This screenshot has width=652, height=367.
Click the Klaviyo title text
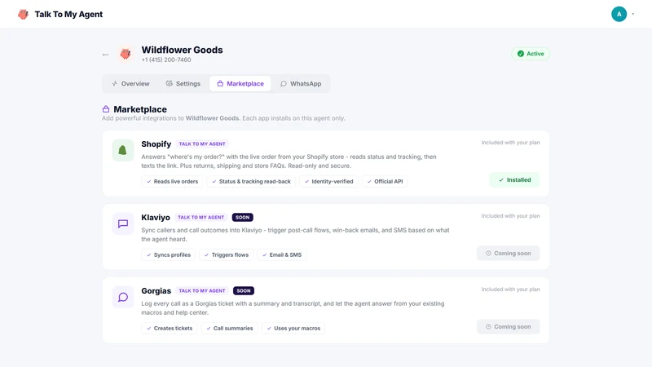click(x=156, y=217)
